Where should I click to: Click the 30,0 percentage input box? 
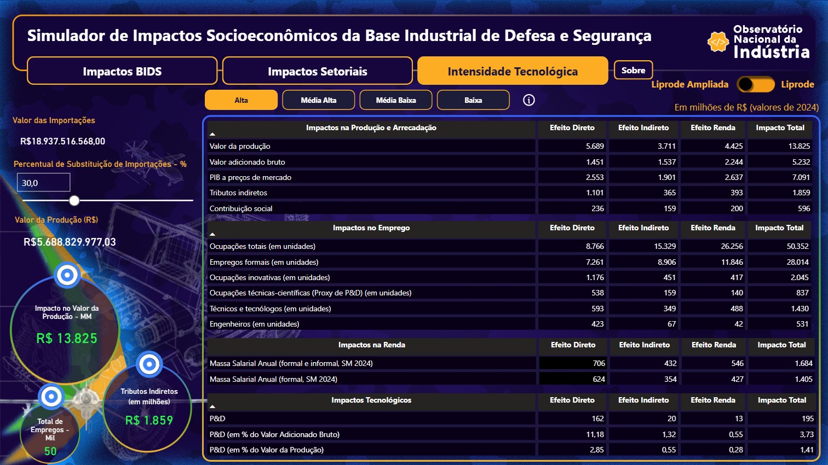click(43, 183)
